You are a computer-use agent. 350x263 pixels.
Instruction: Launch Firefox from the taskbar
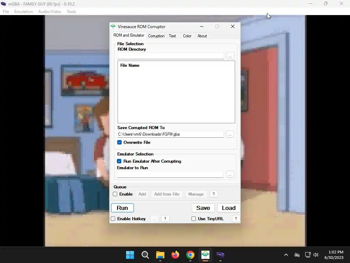175,255
